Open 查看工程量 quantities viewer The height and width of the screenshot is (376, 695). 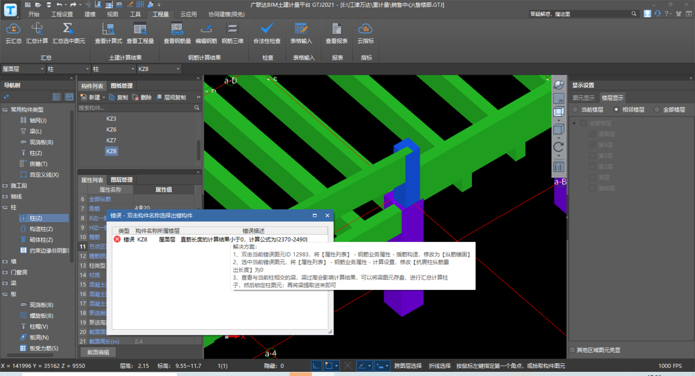(x=140, y=33)
